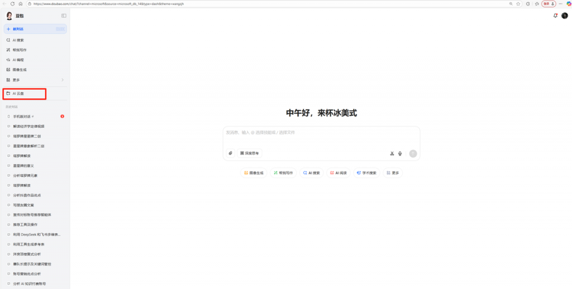Open the browser favorites icon
This screenshot has height=289, width=572.
coord(537,4)
